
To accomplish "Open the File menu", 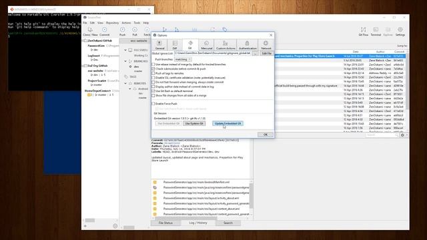I will [85, 23].
